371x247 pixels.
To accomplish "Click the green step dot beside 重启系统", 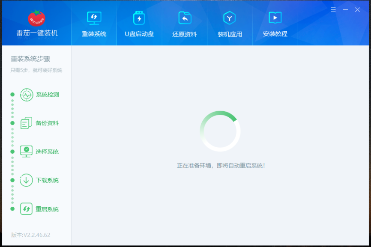I will tap(12, 209).
